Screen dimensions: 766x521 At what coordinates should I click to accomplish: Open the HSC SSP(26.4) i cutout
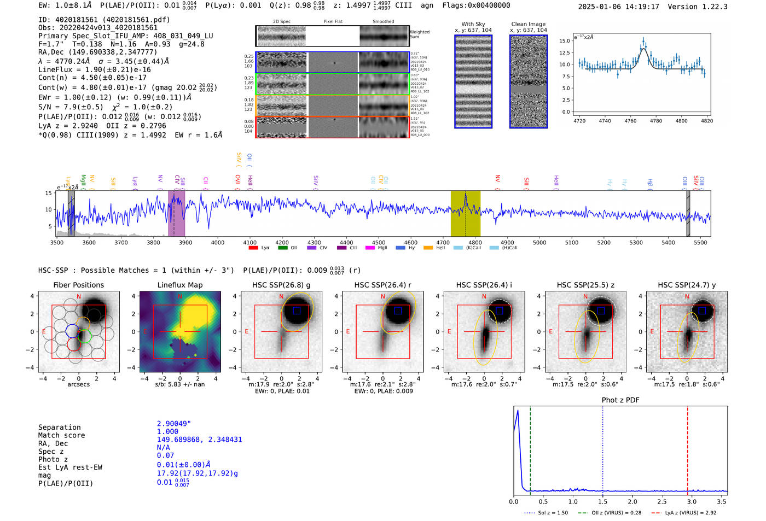pos(484,332)
